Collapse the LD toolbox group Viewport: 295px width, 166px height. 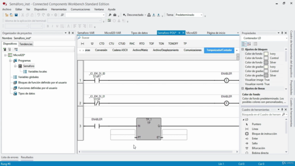(243, 119)
